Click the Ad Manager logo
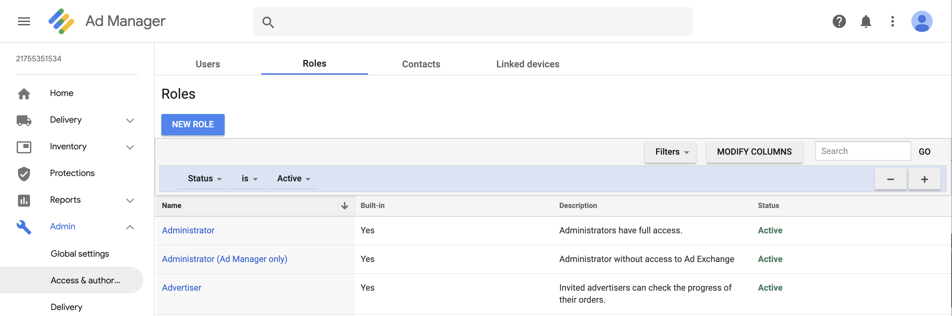The image size is (952, 316). [61, 21]
